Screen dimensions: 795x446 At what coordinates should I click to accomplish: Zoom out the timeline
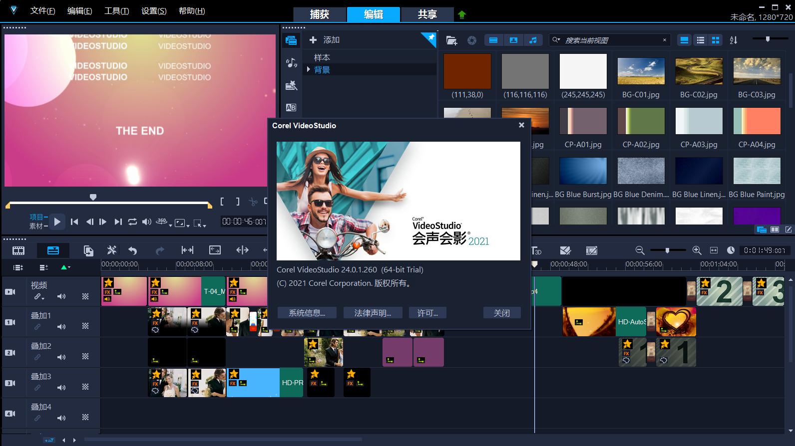[x=640, y=250]
